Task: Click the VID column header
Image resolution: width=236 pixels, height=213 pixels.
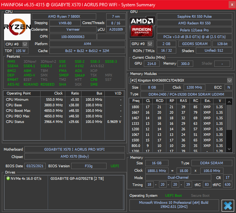Action: 118,93
